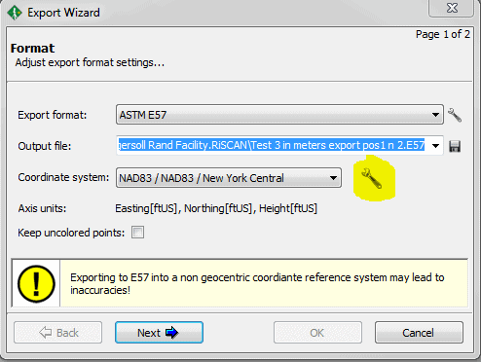The height and width of the screenshot is (362, 481).
Task: Click the 'Export format:' label
Action: pyautogui.click(x=53, y=115)
